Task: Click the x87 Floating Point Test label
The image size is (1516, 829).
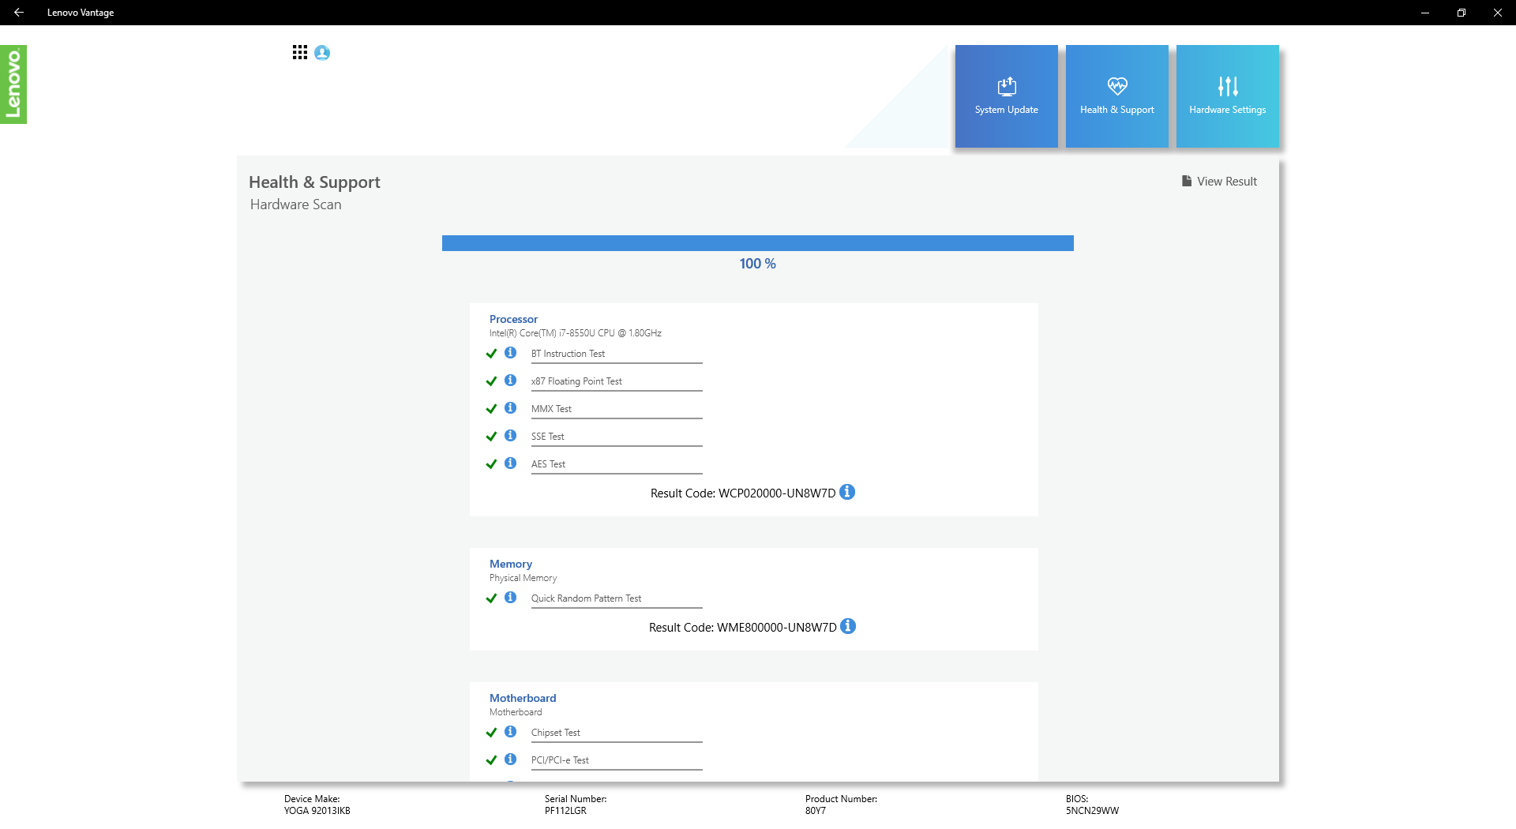Action: [576, 381]
